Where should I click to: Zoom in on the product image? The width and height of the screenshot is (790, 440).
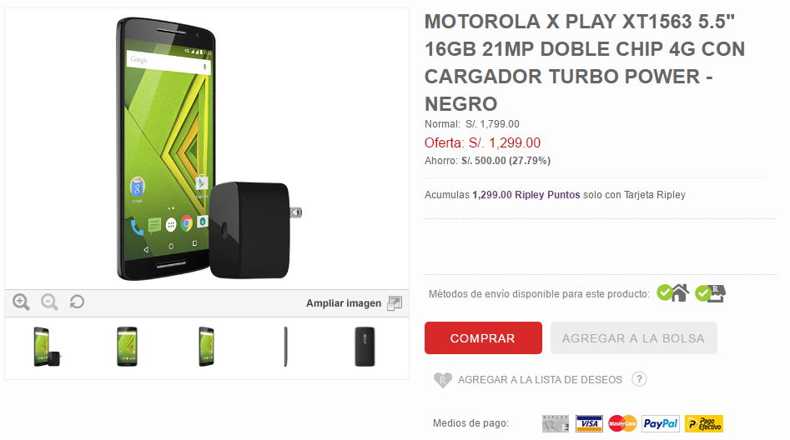[21, 302]
